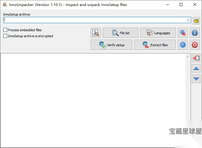
Task: Click inside the empty output log area
Action: tap(93, 100)
